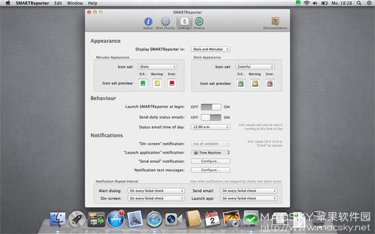Open iPhoto from the Dock
The height and width of the screenshot is (234, 375).
tap(231, 219)
